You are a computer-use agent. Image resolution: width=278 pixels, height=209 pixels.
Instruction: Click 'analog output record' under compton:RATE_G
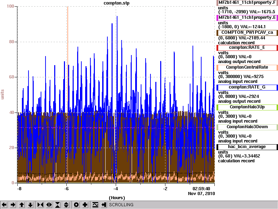239,101
